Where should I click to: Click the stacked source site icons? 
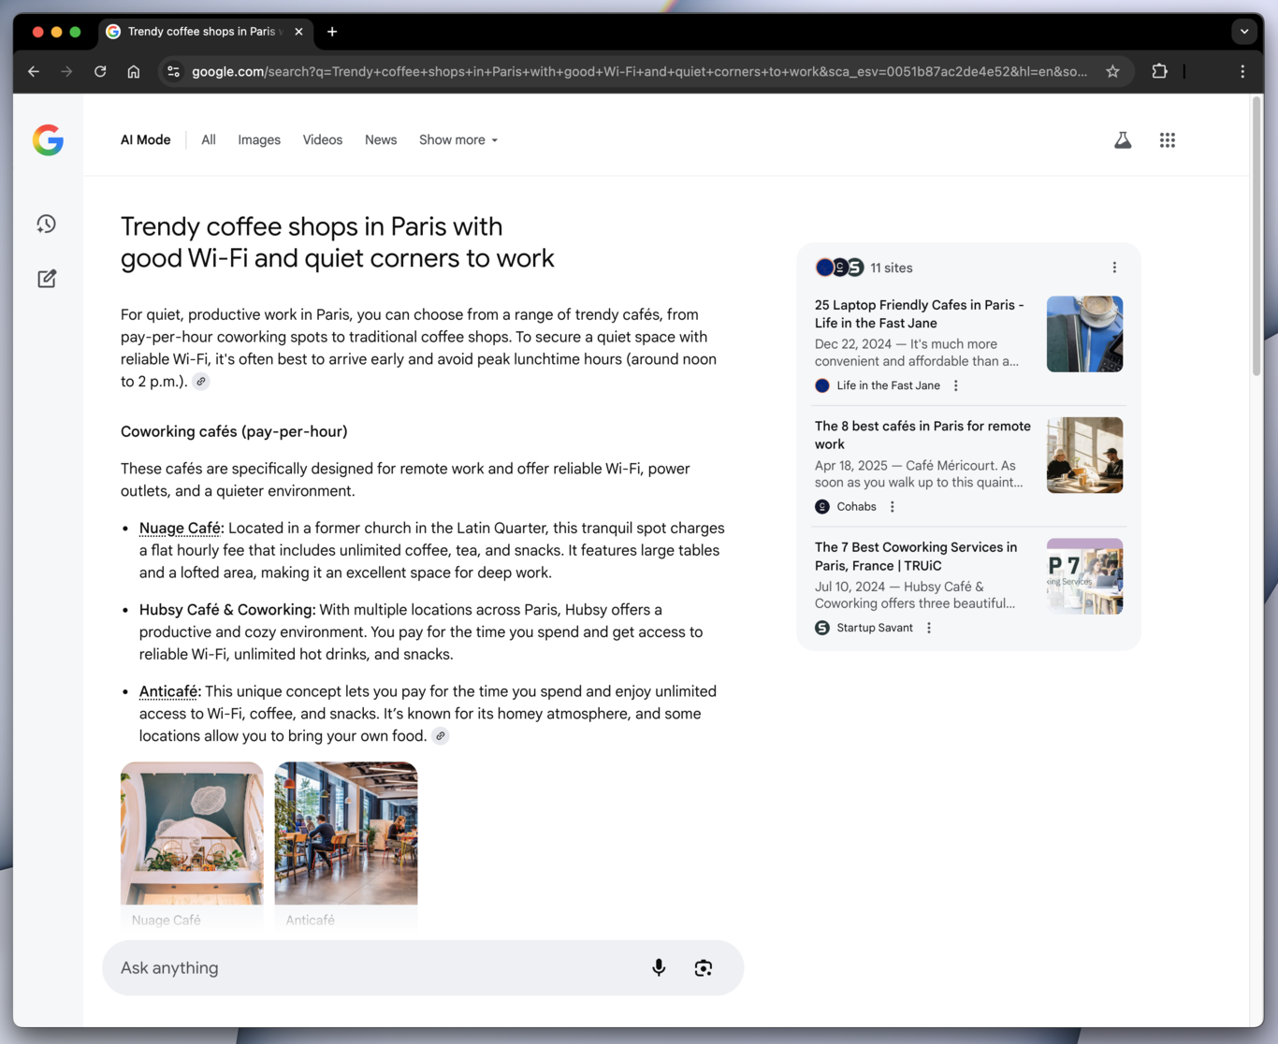click(x=839, y=268)
